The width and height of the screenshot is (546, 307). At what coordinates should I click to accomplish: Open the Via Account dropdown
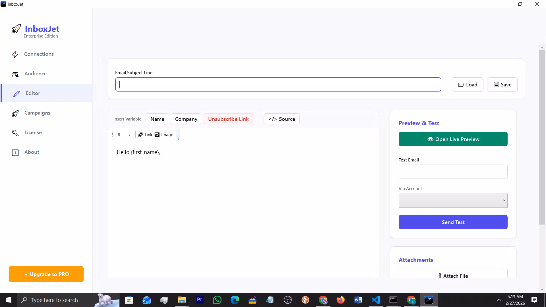coord(453,201)
